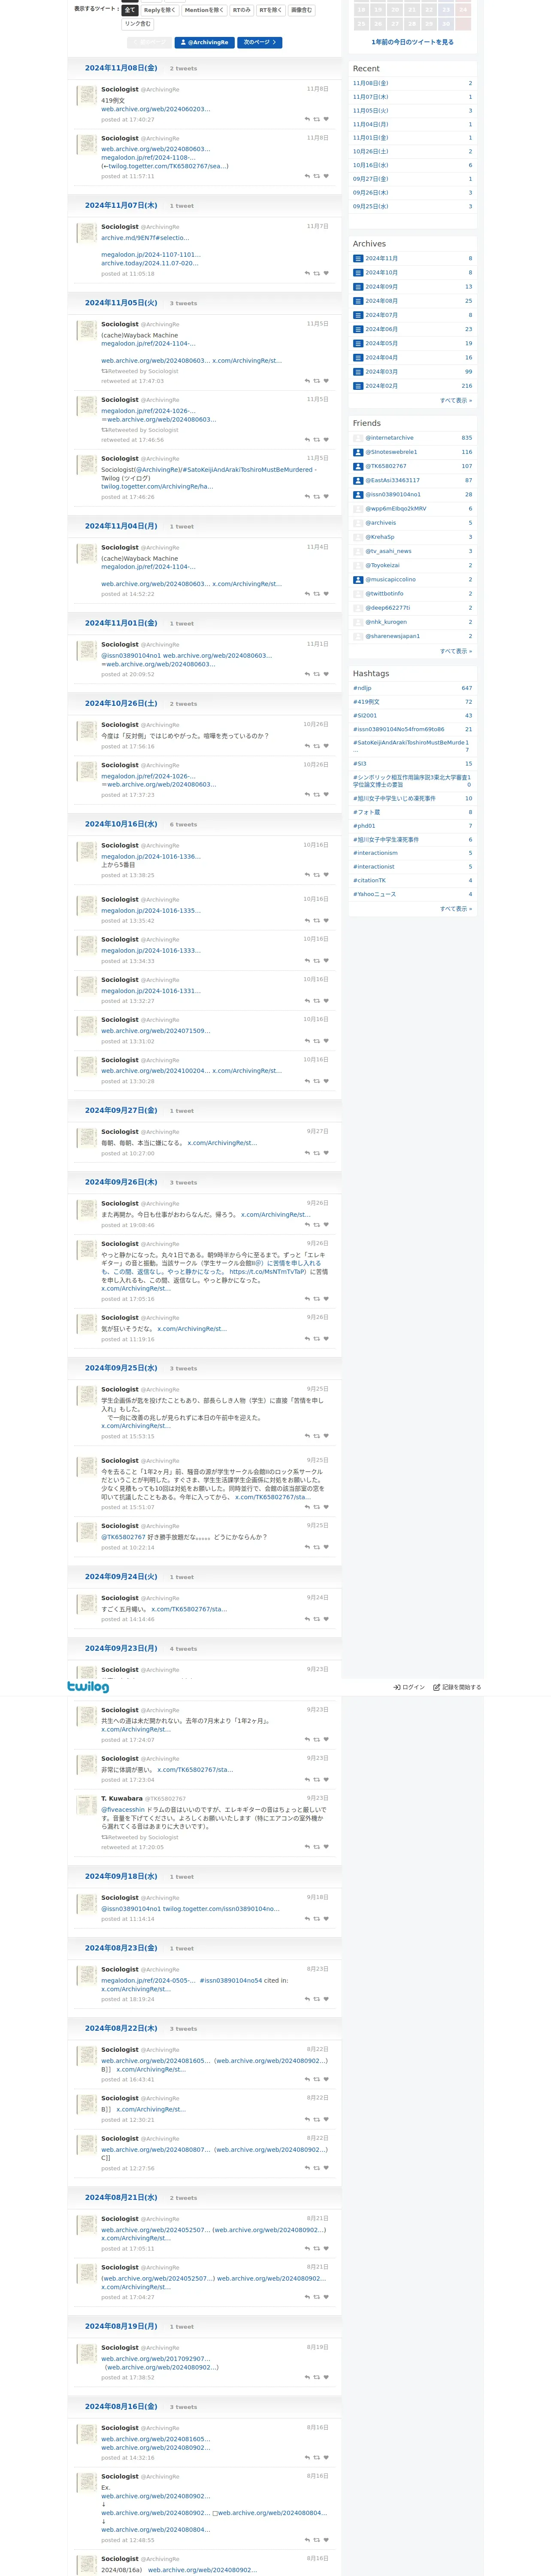The height and width of the screenshot is (2576, 551).
Task: Open hashtag #SI2001
Action: [x=365, y=716]
